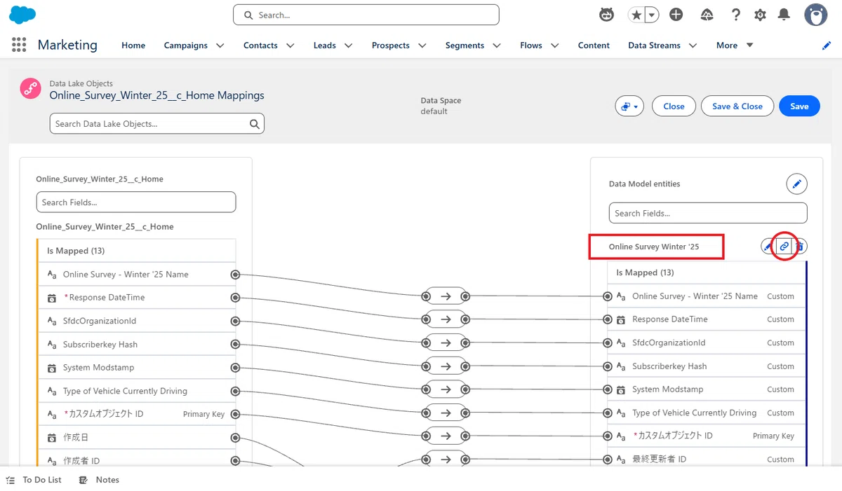Expand the Contacts tab chevron
This screenshot has width=842, height=491.
pos(290,46)
